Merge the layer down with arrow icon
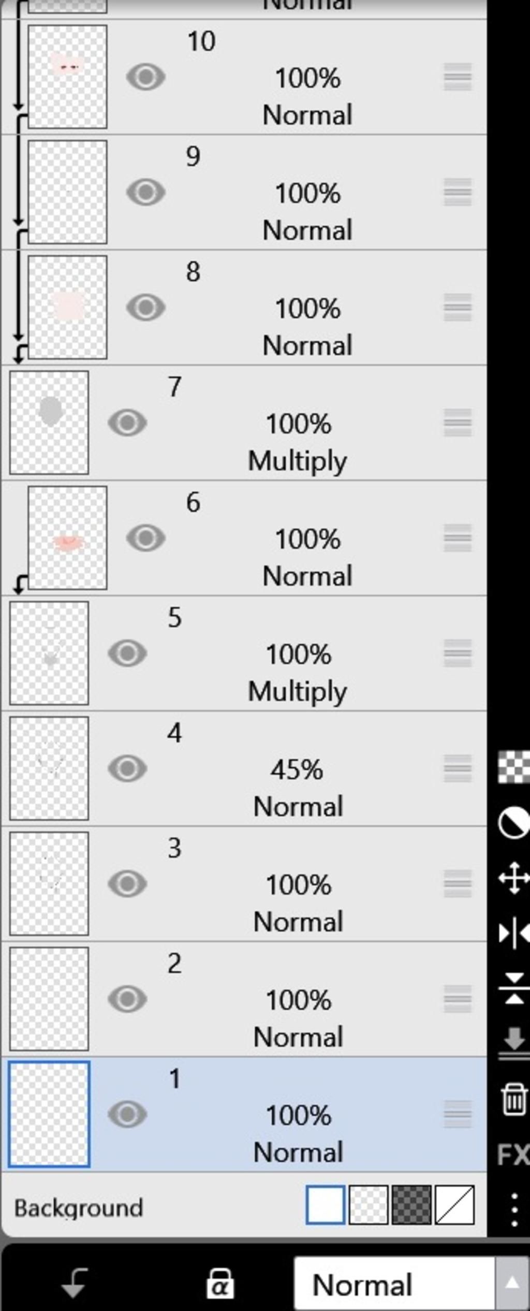The width and height of the screenshot is (530, 1311). 513,1042
